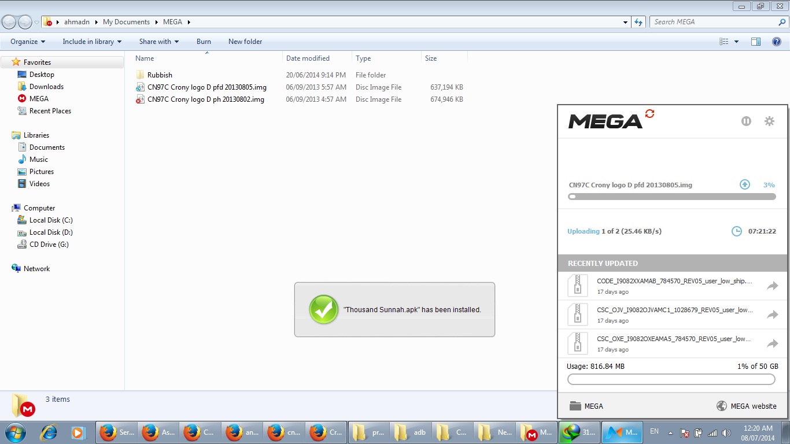Click the storage usage bar
790x444 pixels.
click(671, 379)
